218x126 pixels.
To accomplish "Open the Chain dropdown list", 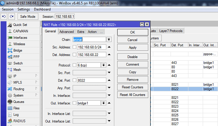I will 109,40.
